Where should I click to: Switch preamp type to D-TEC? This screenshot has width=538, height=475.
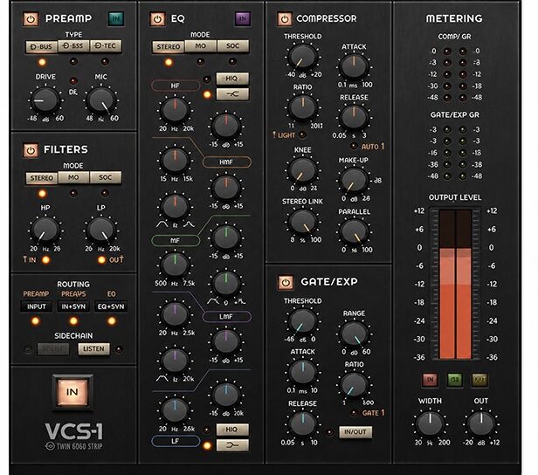106,45
